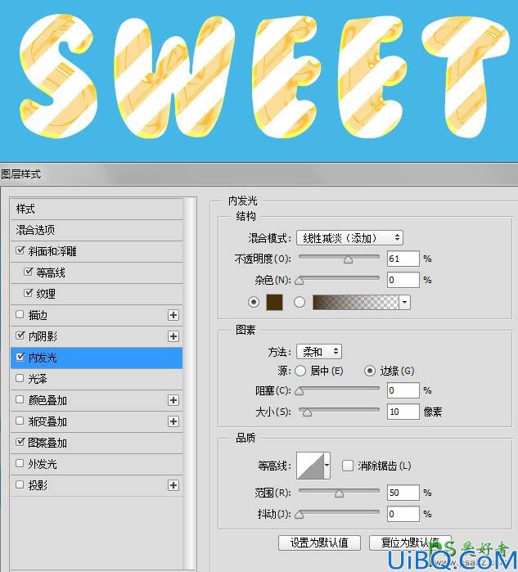Enable the 投影 checkbox
This screenshot has height=572, width=518.
point(20,484)
